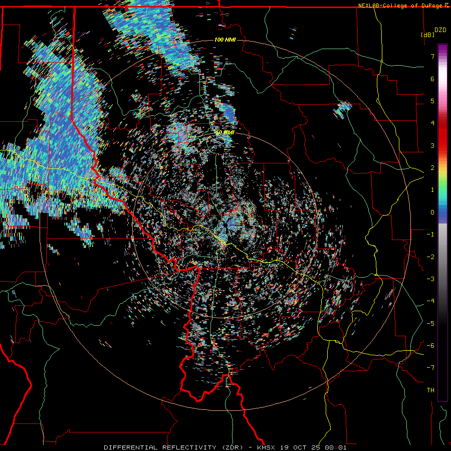This screenshot has width=451, height=451.
Task: Click the legend value -5
Action: [x=430, y=324]
